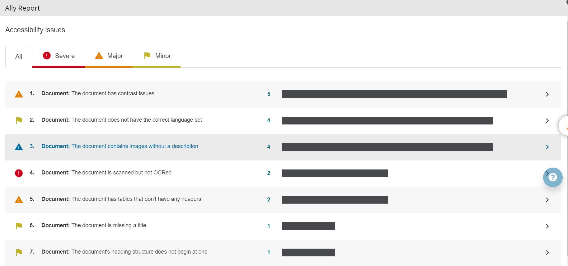The image size is (568, 266).
Task: Click the yellow flag icon for missing title issue
Action: pyautogui.click(x=19, y=226)
